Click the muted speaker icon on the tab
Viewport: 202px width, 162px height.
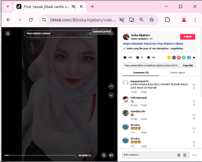(74, 6)
